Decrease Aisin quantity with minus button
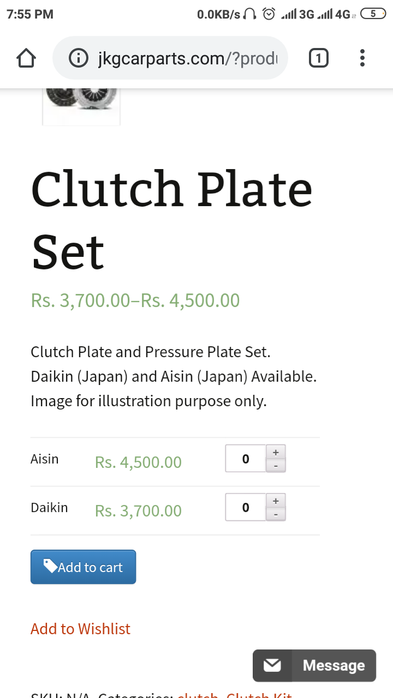The image size is (393, 698). pos(276,466)
